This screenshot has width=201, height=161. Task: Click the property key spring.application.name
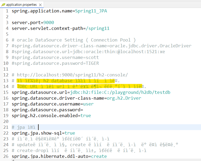[42, 11]
